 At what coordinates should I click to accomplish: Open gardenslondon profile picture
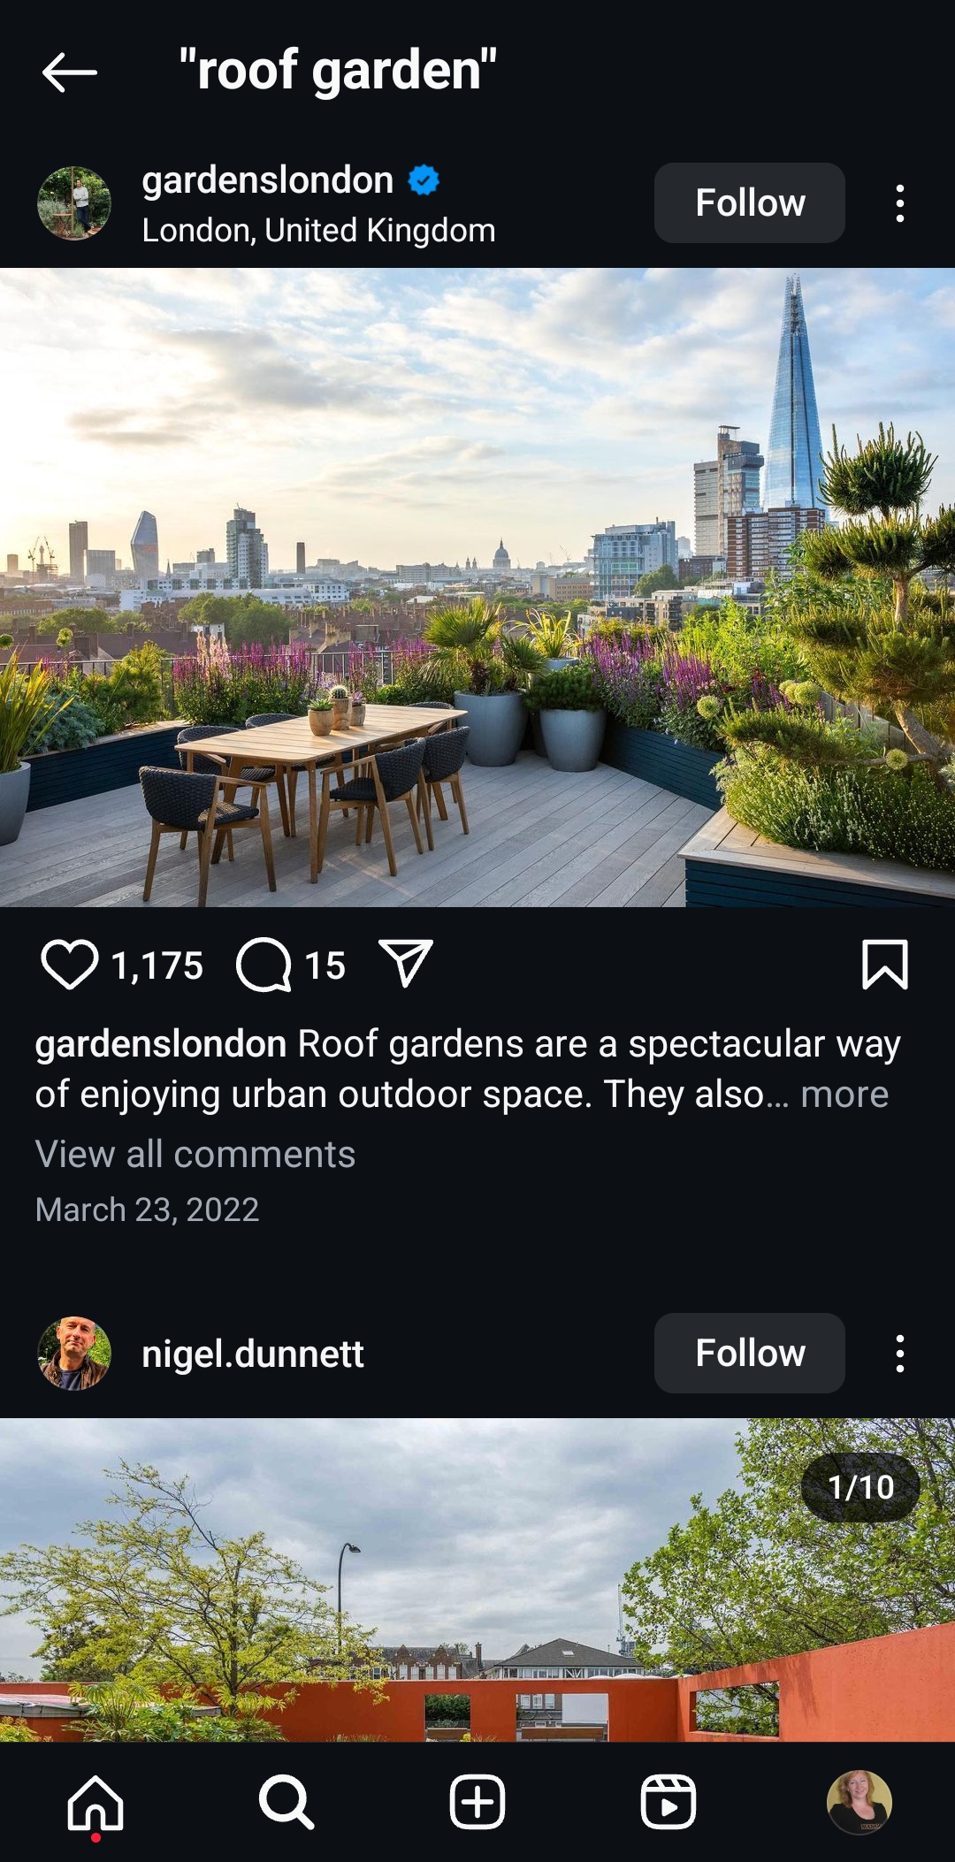pyautogui.click(x=74, y=203)
